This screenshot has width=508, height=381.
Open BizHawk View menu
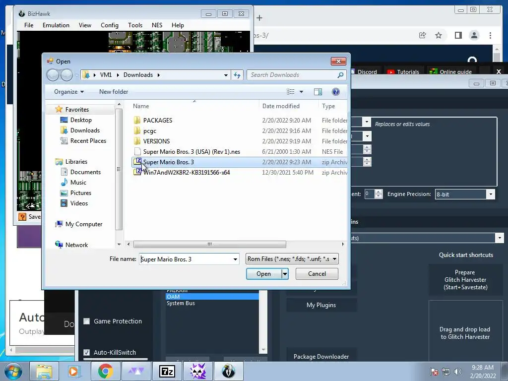[x=85, y=25]
